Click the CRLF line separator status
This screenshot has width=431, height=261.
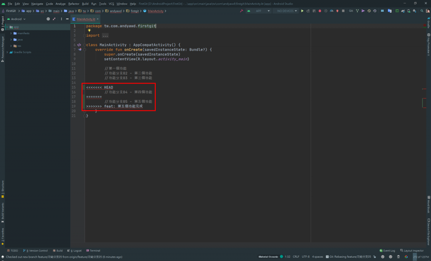click(296, 257)
